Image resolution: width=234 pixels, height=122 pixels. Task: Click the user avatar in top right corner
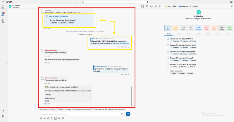pos(231,2)
